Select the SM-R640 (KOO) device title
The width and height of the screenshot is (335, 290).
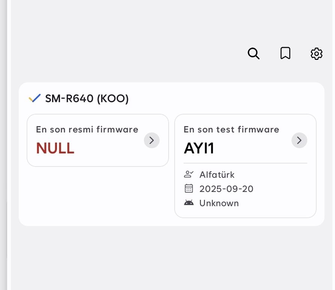click(x=87, y=98)
